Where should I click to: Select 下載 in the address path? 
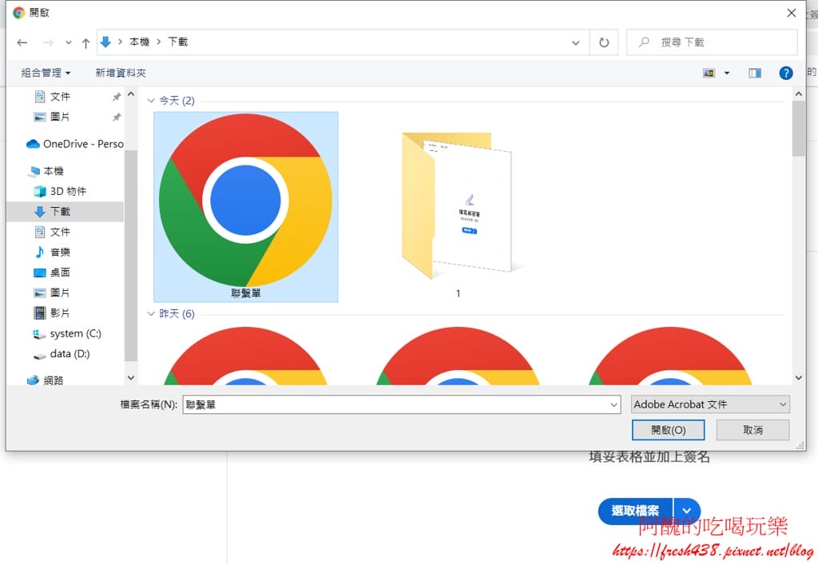[178, 42]
